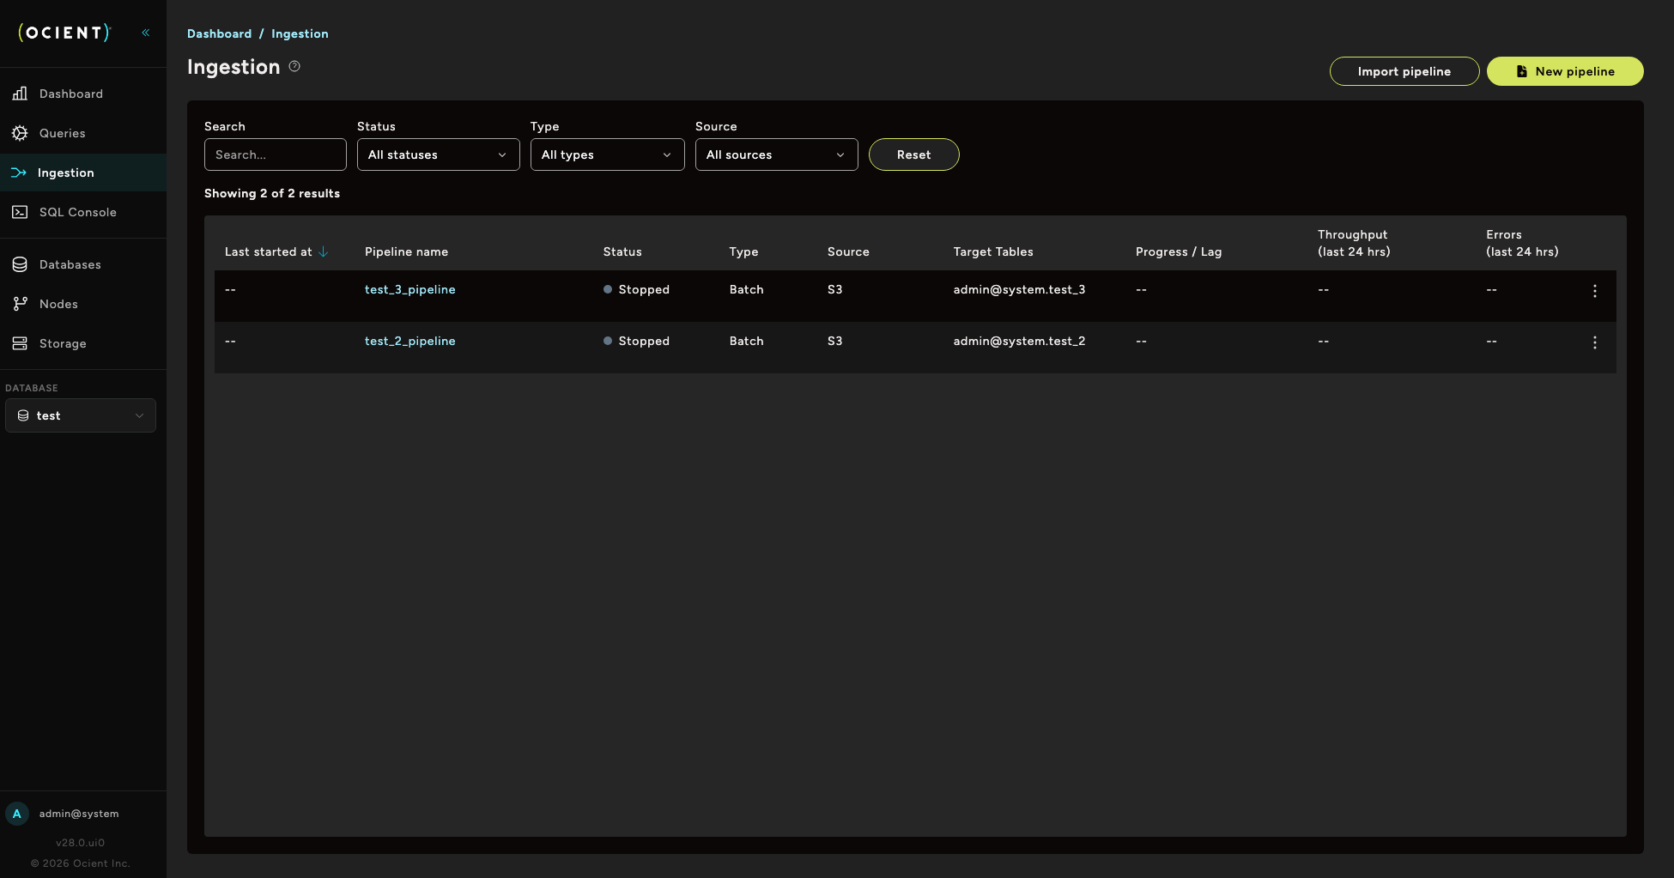The width and height of the screenshot is (1674, 878).
Task: Click the admin user avatar icon
Action: pos(17,814)
